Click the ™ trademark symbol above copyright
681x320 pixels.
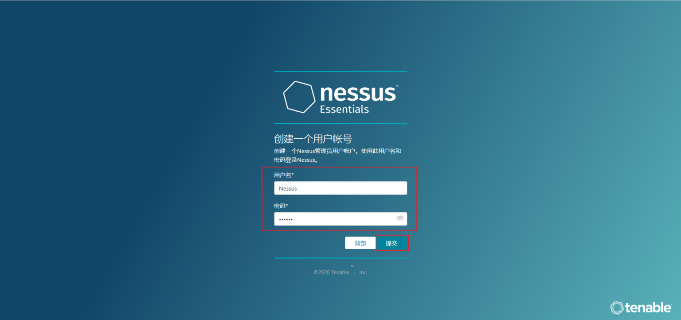(x=352, y=266)
